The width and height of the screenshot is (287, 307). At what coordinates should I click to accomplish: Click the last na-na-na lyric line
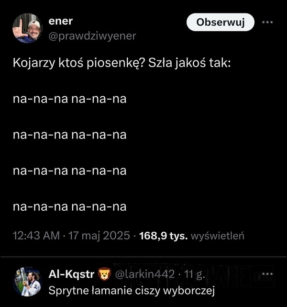point(70,206)
